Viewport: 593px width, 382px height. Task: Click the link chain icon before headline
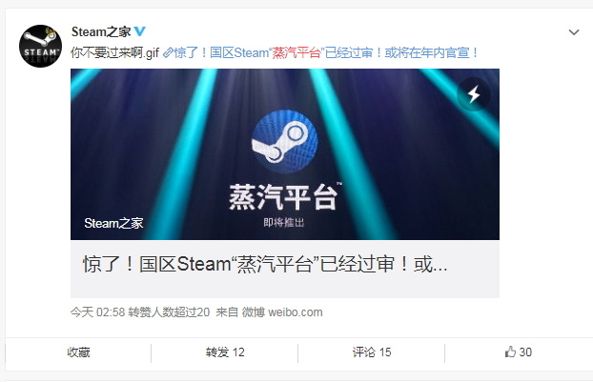pyautogui.click(x=168, y=52)
